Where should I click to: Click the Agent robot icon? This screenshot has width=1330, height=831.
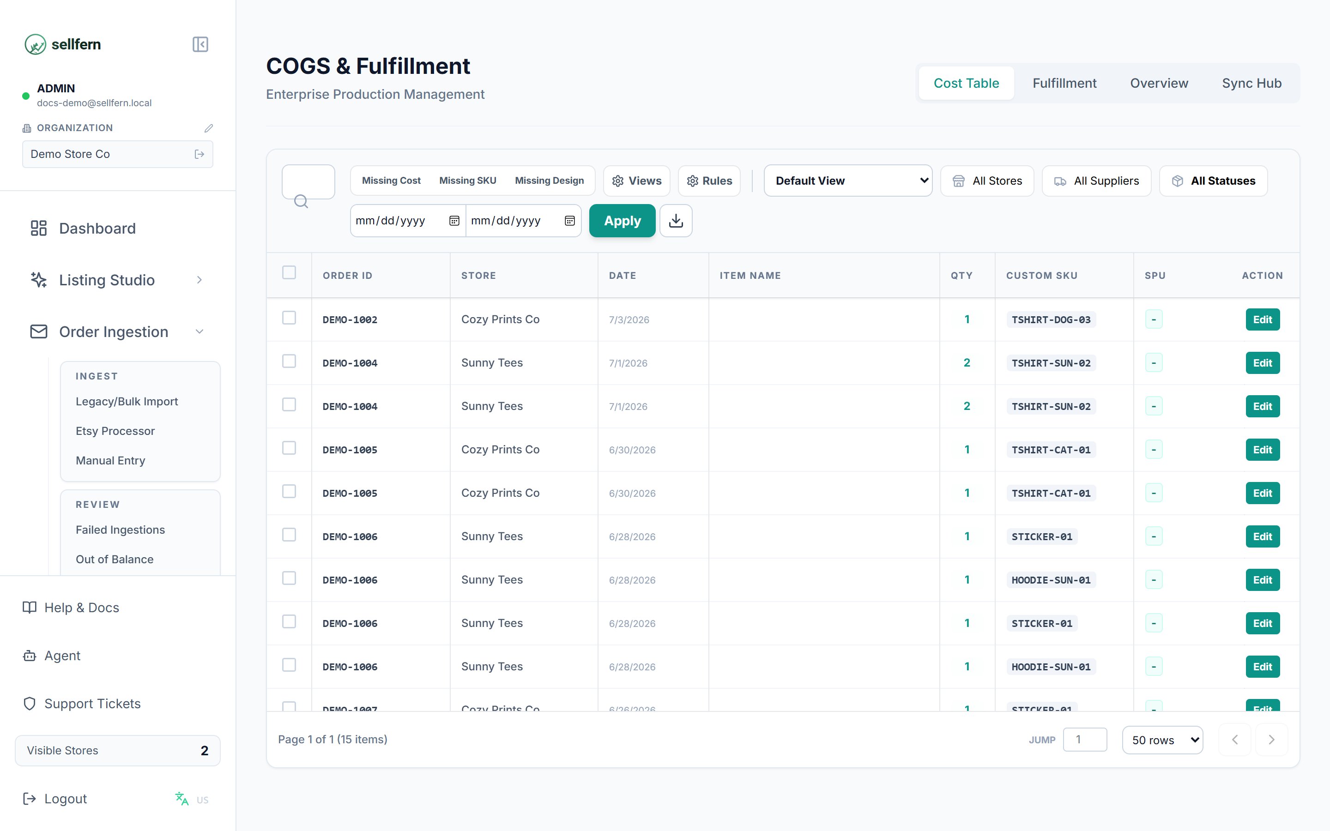[30, 656]
